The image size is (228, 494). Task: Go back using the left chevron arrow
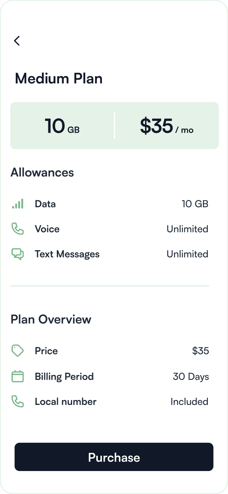pyautogui.click(x=17, y=41)
